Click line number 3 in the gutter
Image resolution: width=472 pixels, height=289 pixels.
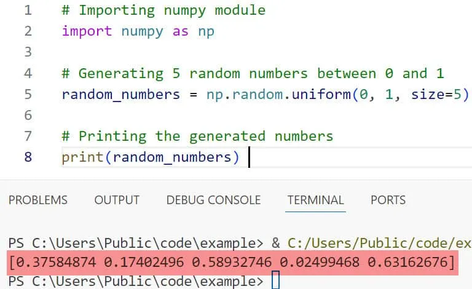tap(28, 52)
